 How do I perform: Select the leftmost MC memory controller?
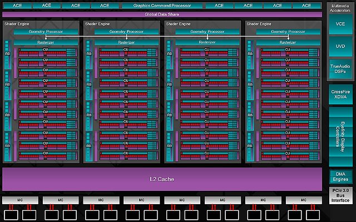click(x=20, y=200)
